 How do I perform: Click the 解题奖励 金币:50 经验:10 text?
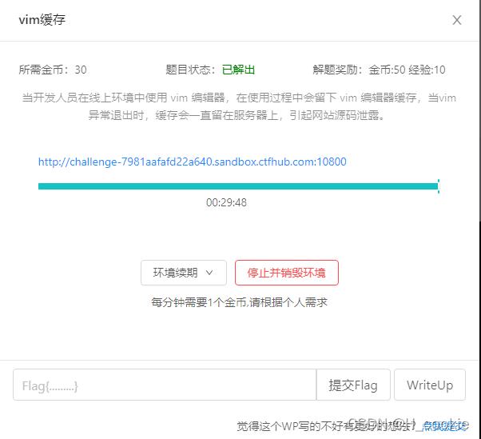(x=380, y=70)
